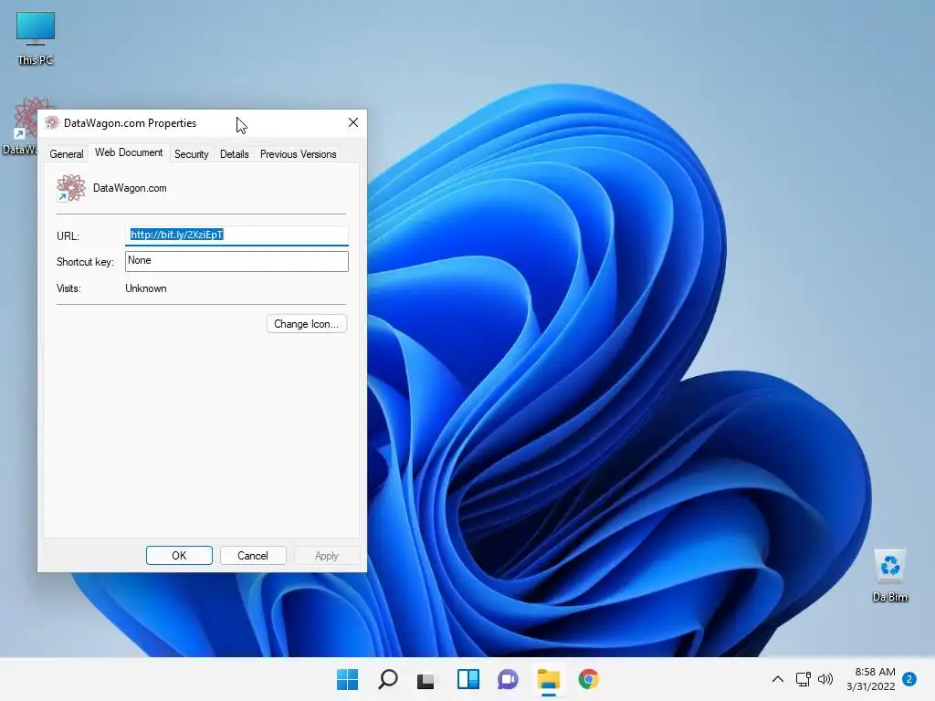Open the notification count badge
The image size is (935, 701).
click(909, 679)
